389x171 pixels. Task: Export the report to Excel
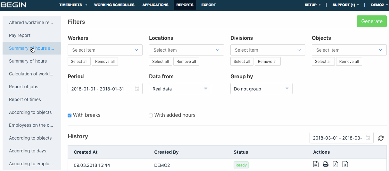click(345, 164)
